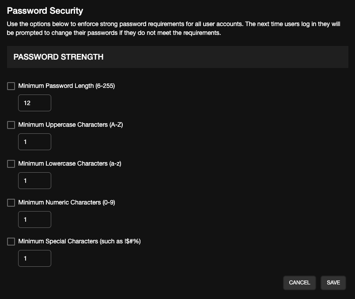
Task: Enable Minimum Password Length requirement checkbox
Action: click(11, 86)
